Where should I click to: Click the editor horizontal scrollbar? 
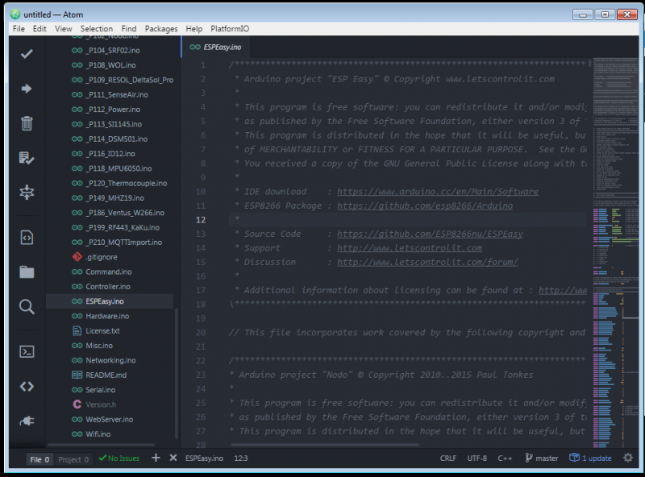click(x=325, y=445)
